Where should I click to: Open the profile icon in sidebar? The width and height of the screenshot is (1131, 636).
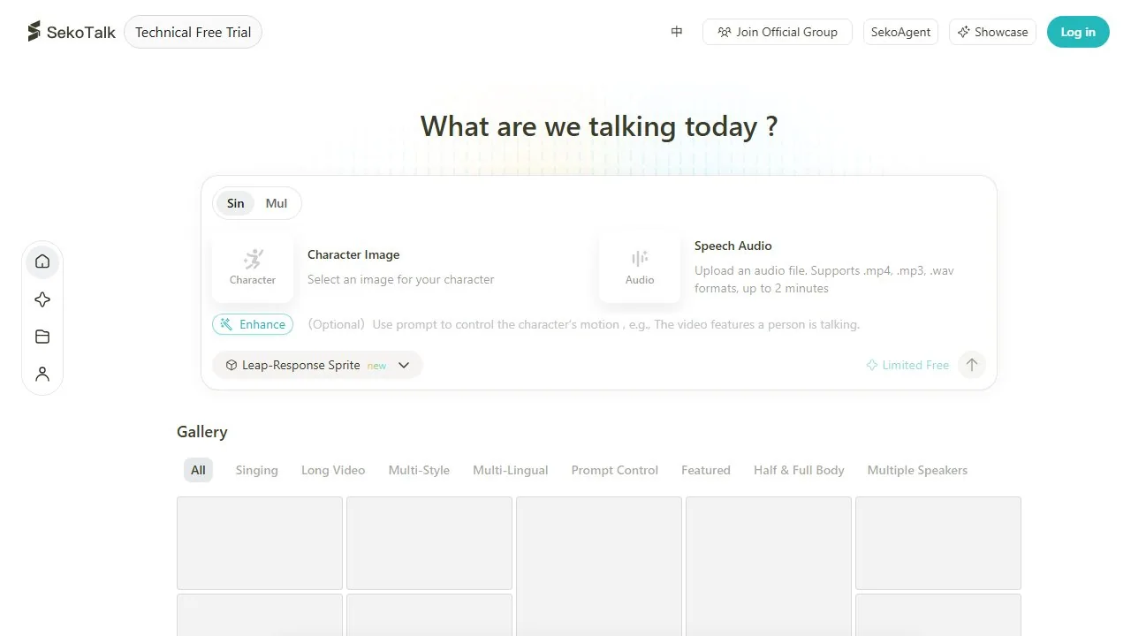pos(42,374)
